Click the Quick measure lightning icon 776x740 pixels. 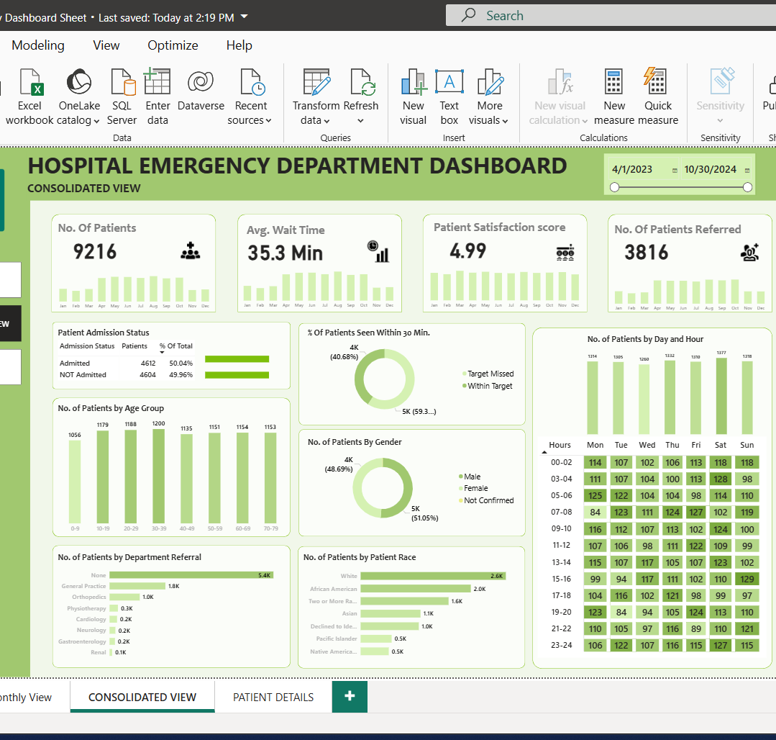pyautogui.click(x=657, y=83)
